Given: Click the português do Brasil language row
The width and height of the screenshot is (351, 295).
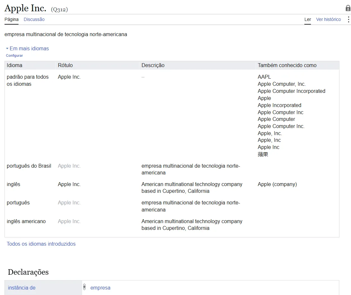Looking at the screenshot, I should point(172,169).
